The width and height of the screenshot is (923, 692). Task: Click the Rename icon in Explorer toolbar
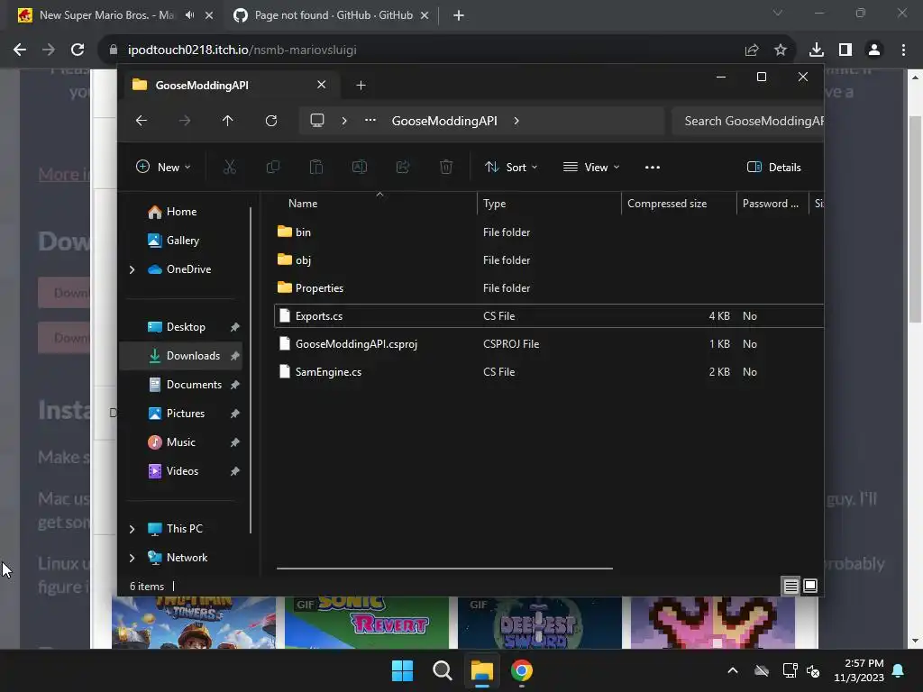point(359,167)
